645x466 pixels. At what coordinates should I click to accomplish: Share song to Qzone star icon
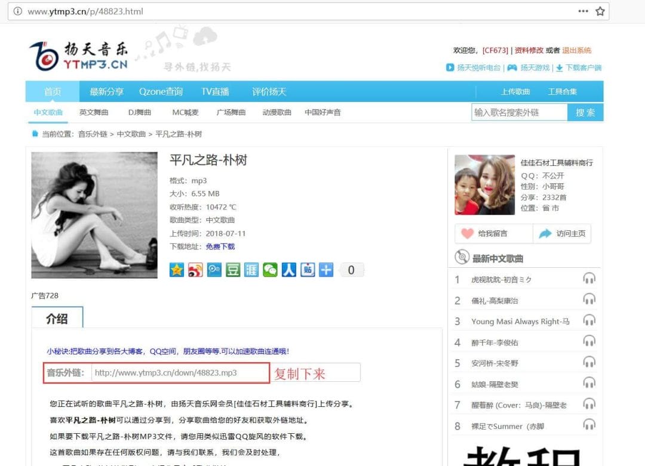pos(176,270)
